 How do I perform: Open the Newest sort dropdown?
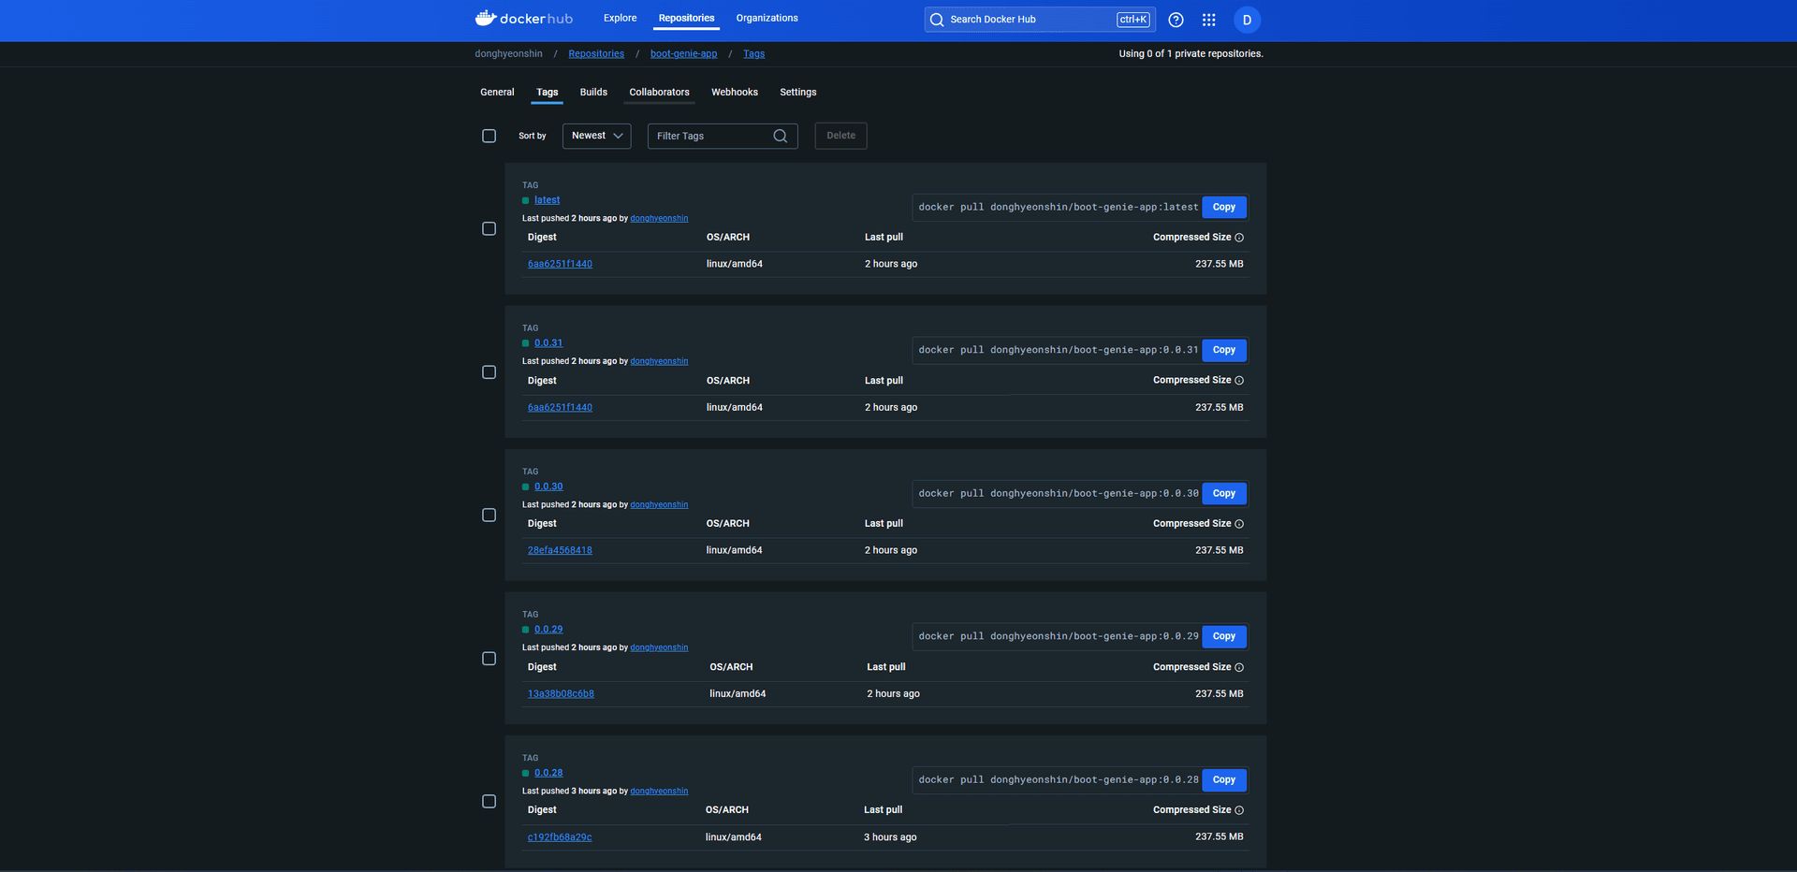[596, 136]
